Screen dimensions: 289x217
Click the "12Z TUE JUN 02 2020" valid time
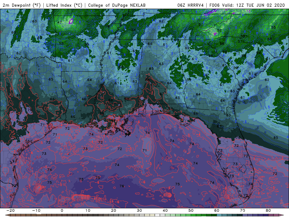click(x=260, y=5)
